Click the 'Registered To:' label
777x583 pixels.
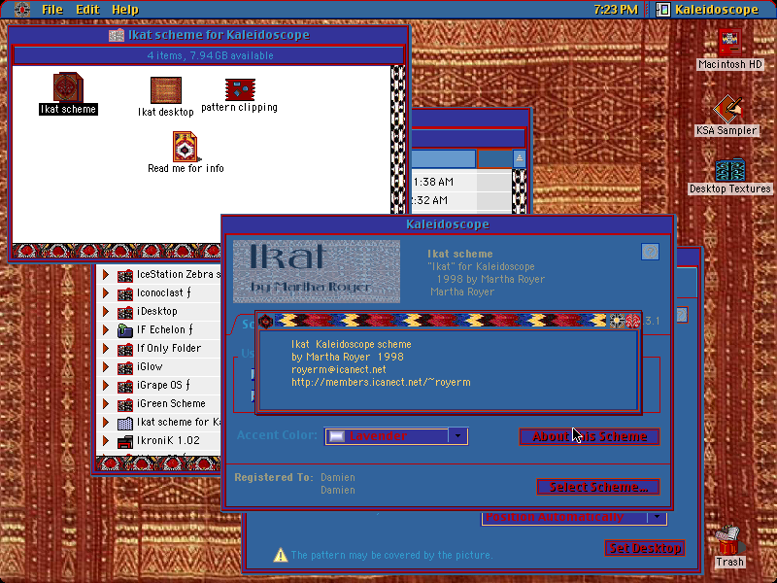[274, 477]
